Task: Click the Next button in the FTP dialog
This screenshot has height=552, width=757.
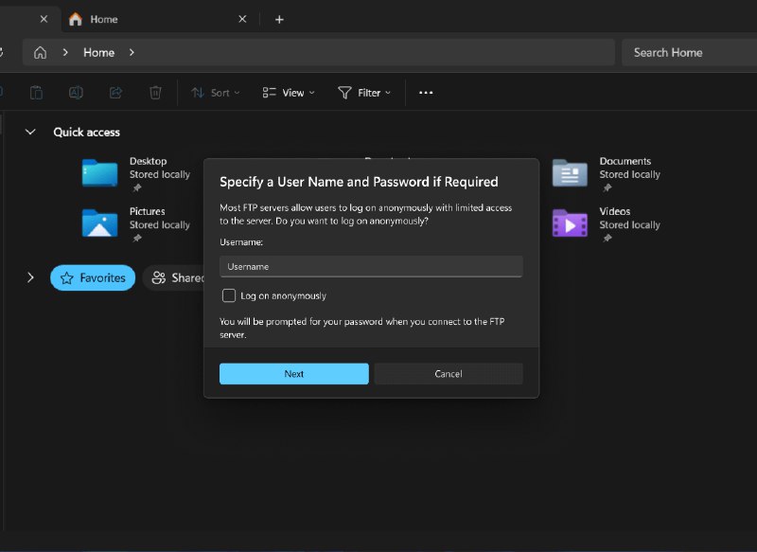Action: coord(293,374)
